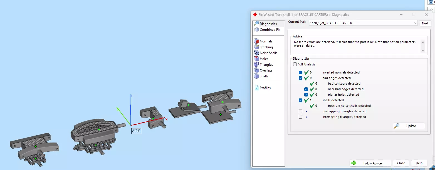Enable the Full Analysis checkbox
This screenshot has width=435, height=170.
(295, 64)
